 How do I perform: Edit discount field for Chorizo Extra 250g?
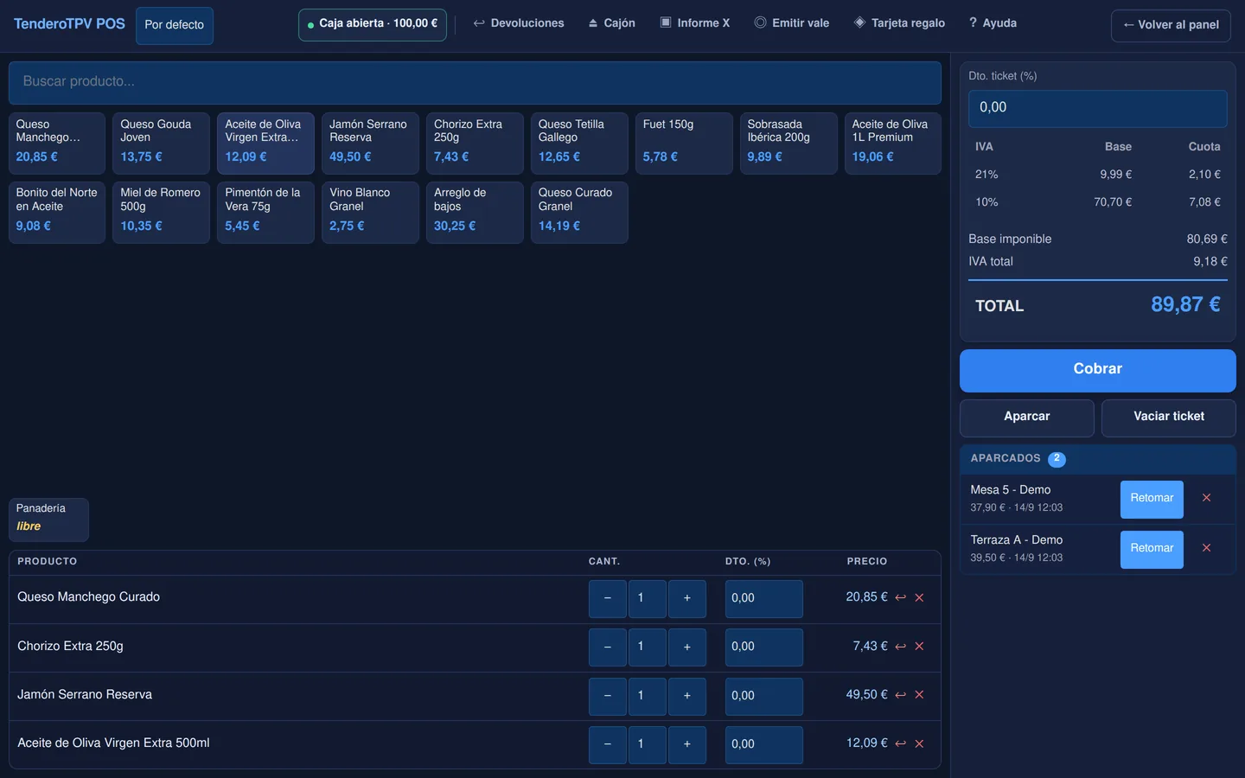pyautogui.click(x=764, y=647)
